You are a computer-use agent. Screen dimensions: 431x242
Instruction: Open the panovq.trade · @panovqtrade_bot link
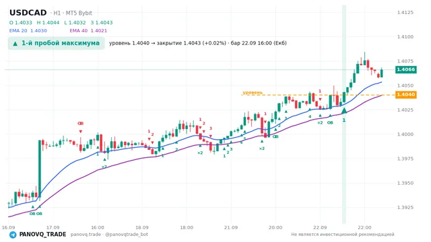click(x=109, y=235)
